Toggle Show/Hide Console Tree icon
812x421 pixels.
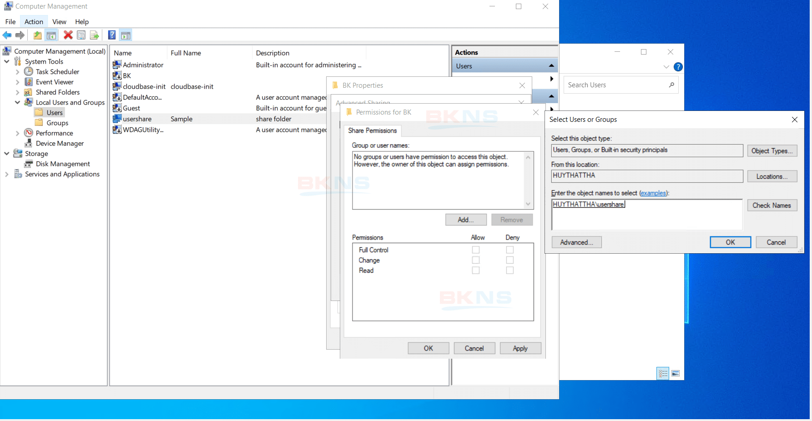click(51, 35)
